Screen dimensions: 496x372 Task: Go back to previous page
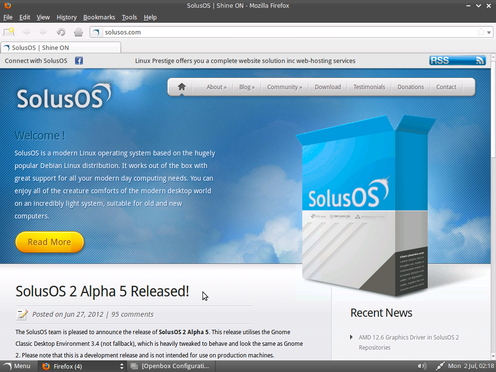click(26, 32)
